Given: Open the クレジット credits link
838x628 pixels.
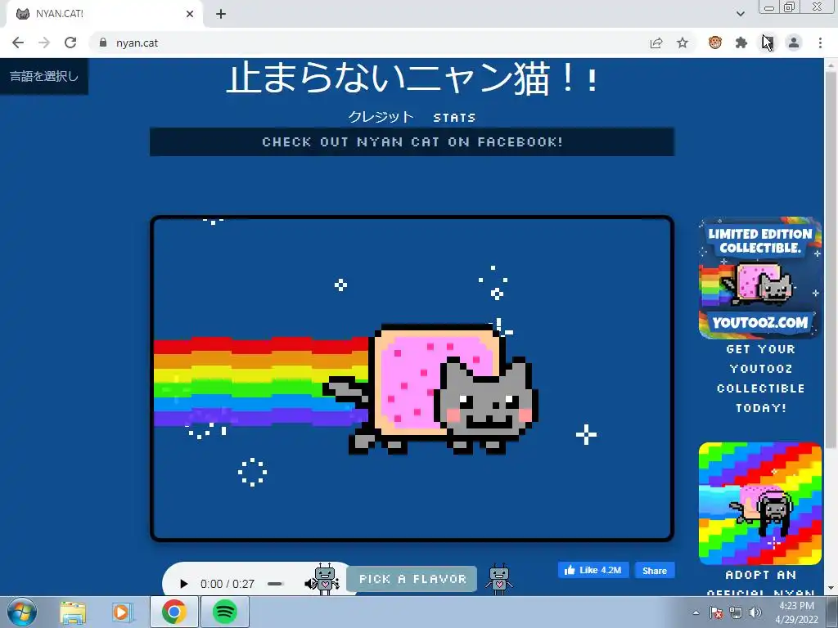Looking at the screenshot, I should pyautogui.click(x=381, y=117).
